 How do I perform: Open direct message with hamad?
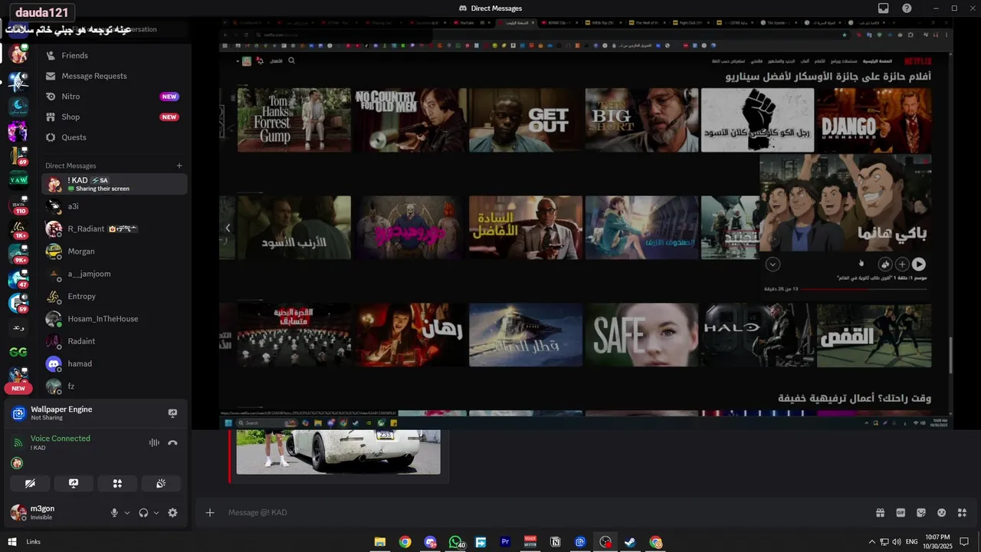tap(114, 363)
